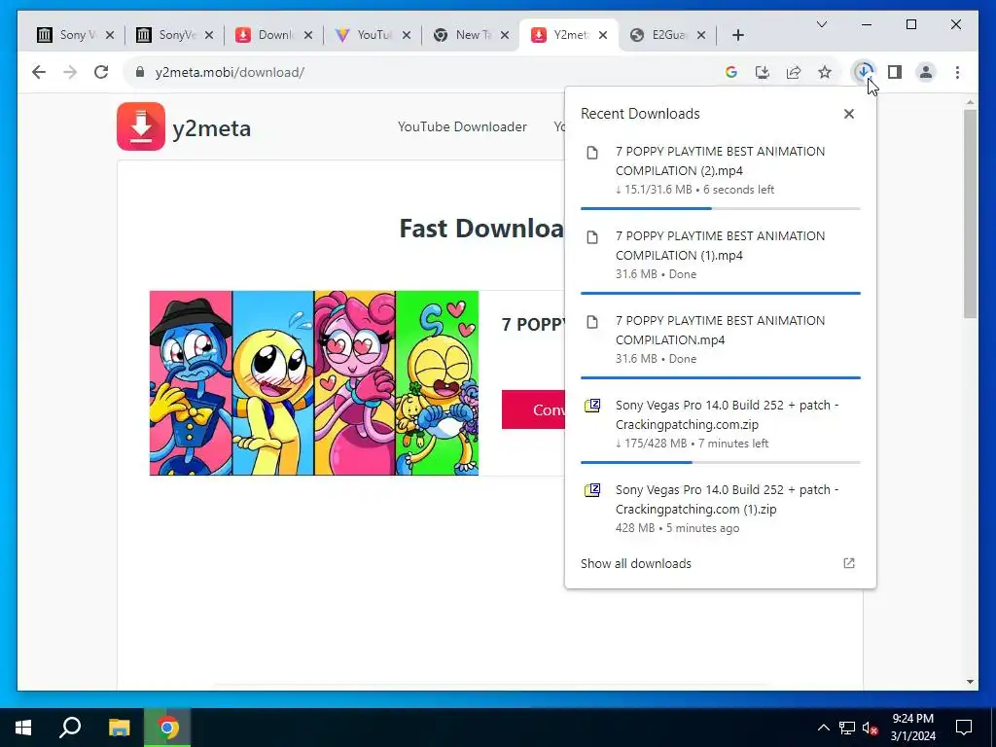Click Show all downloads link
Screen dimensions: 996x747
click(x=636, y=563)
